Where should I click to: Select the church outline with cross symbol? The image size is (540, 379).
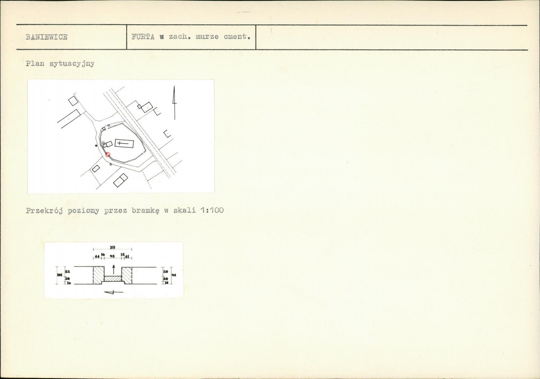click(x=124, y=144)
